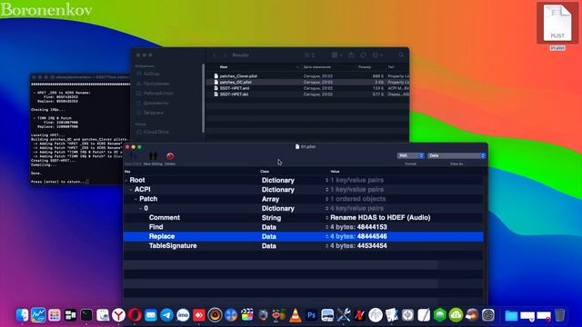Select patches_OC.plist in Finder window

236,83
